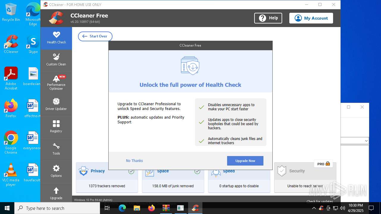Image resolution: width=381 pixels, height=214 pixels.
Task: Open Performance Optimizer in the sidebar
Action: click(x=56, y=83)
